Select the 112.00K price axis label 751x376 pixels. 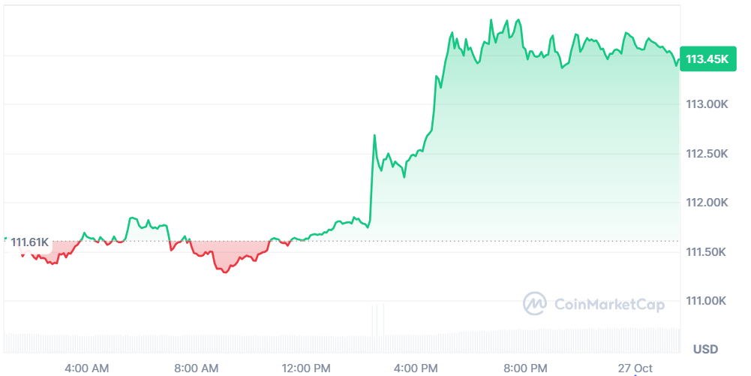click(707, 203)
